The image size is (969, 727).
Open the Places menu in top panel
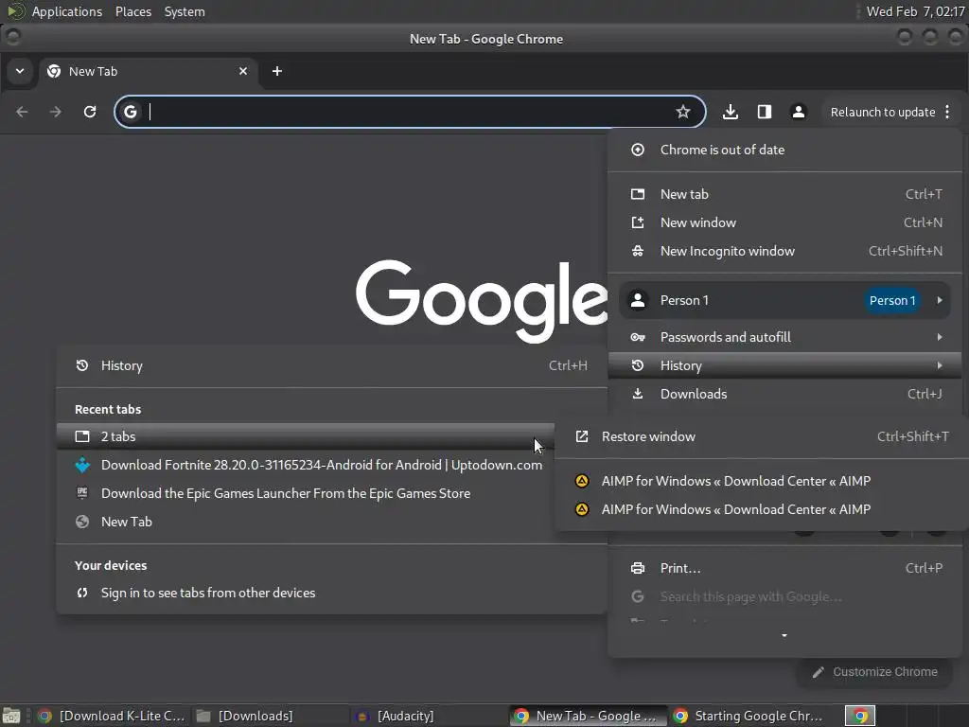click(x=133, y=11)
